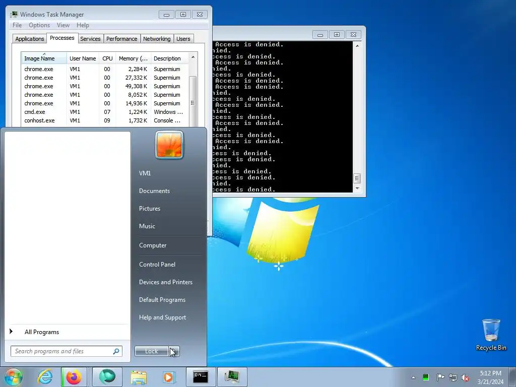516x387 pixels.
Task: Launch Windows Media Player from taskbar
Action: 168,377
